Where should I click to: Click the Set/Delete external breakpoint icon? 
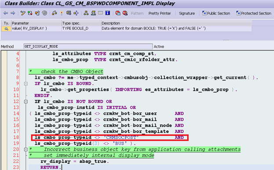coord(125,13)
